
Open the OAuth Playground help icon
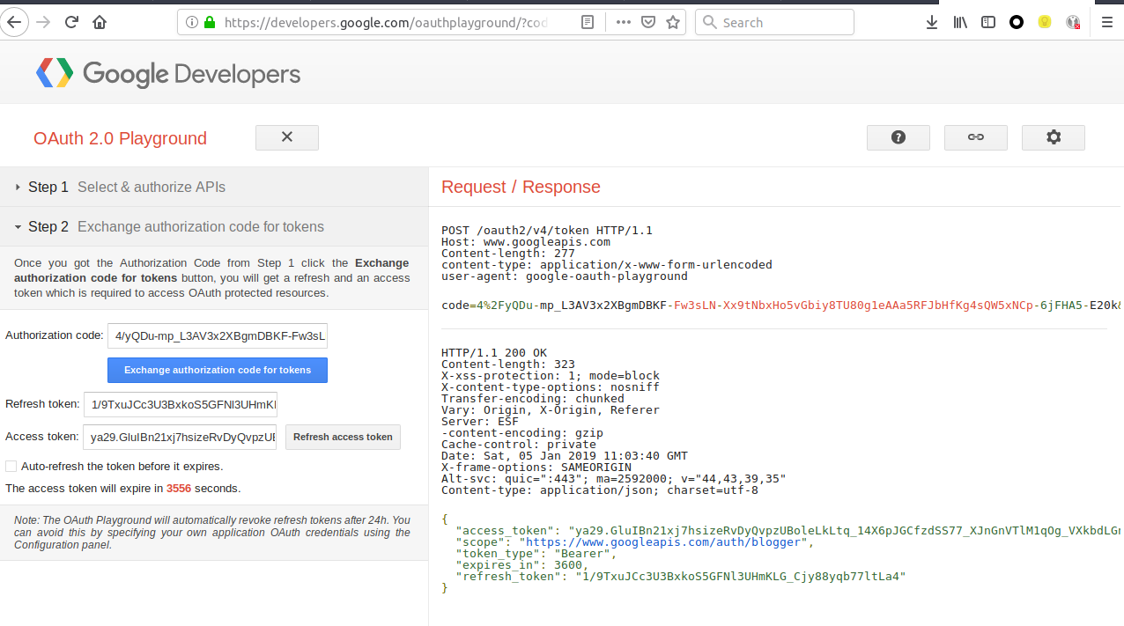898,137
